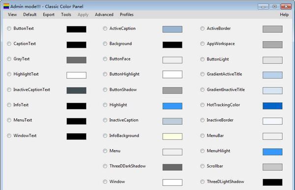Select the ActiveBorder radio button

tap(202, 28)
